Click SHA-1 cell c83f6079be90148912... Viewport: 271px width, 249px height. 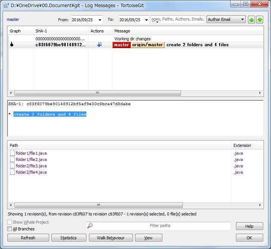click(x=60, y=45)
